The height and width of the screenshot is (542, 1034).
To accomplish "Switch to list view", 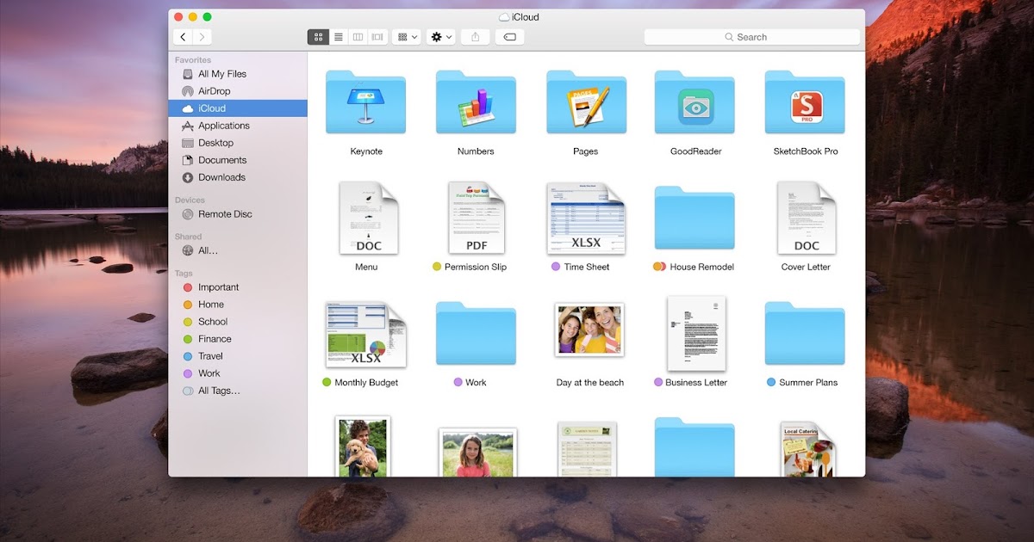I will click(x=339, y=36).
